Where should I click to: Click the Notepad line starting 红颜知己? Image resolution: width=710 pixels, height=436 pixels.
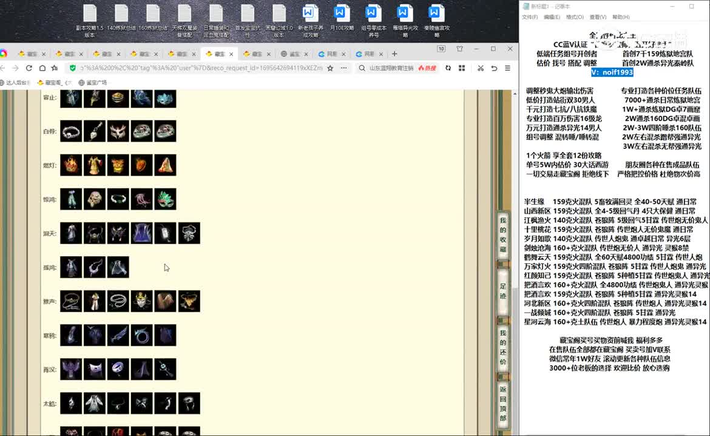[x=617, y=276]
